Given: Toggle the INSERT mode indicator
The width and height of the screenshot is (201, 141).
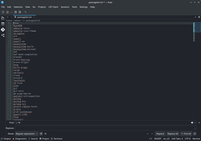Looking at the screenshot, I should 158,139.
